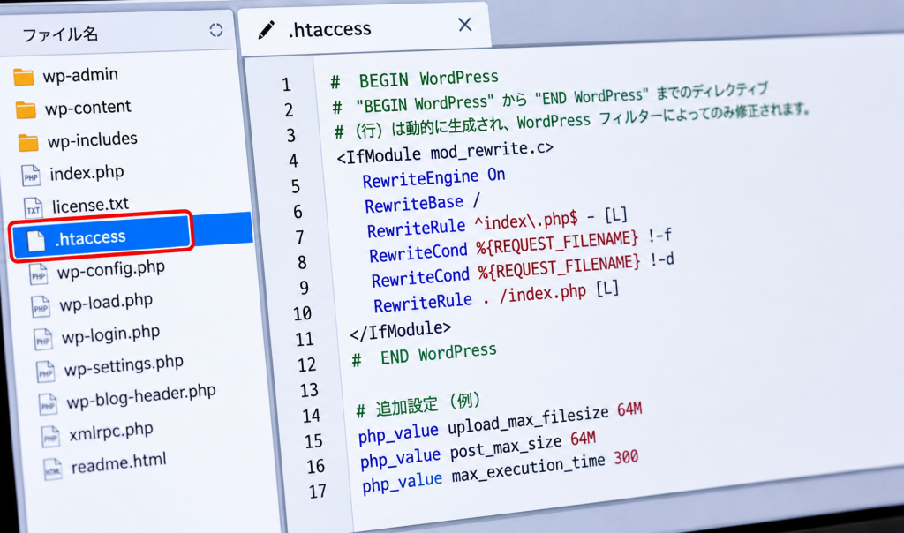The width and height of the screenshot is (904, 533).
Task: Click the wp-blog-header.php PHP file icon
Action: click(48, 404)
